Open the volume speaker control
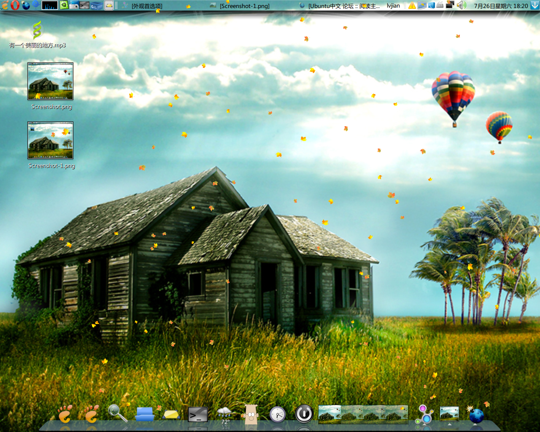Viewport: 540px width, 432px height. coord(461,5)
